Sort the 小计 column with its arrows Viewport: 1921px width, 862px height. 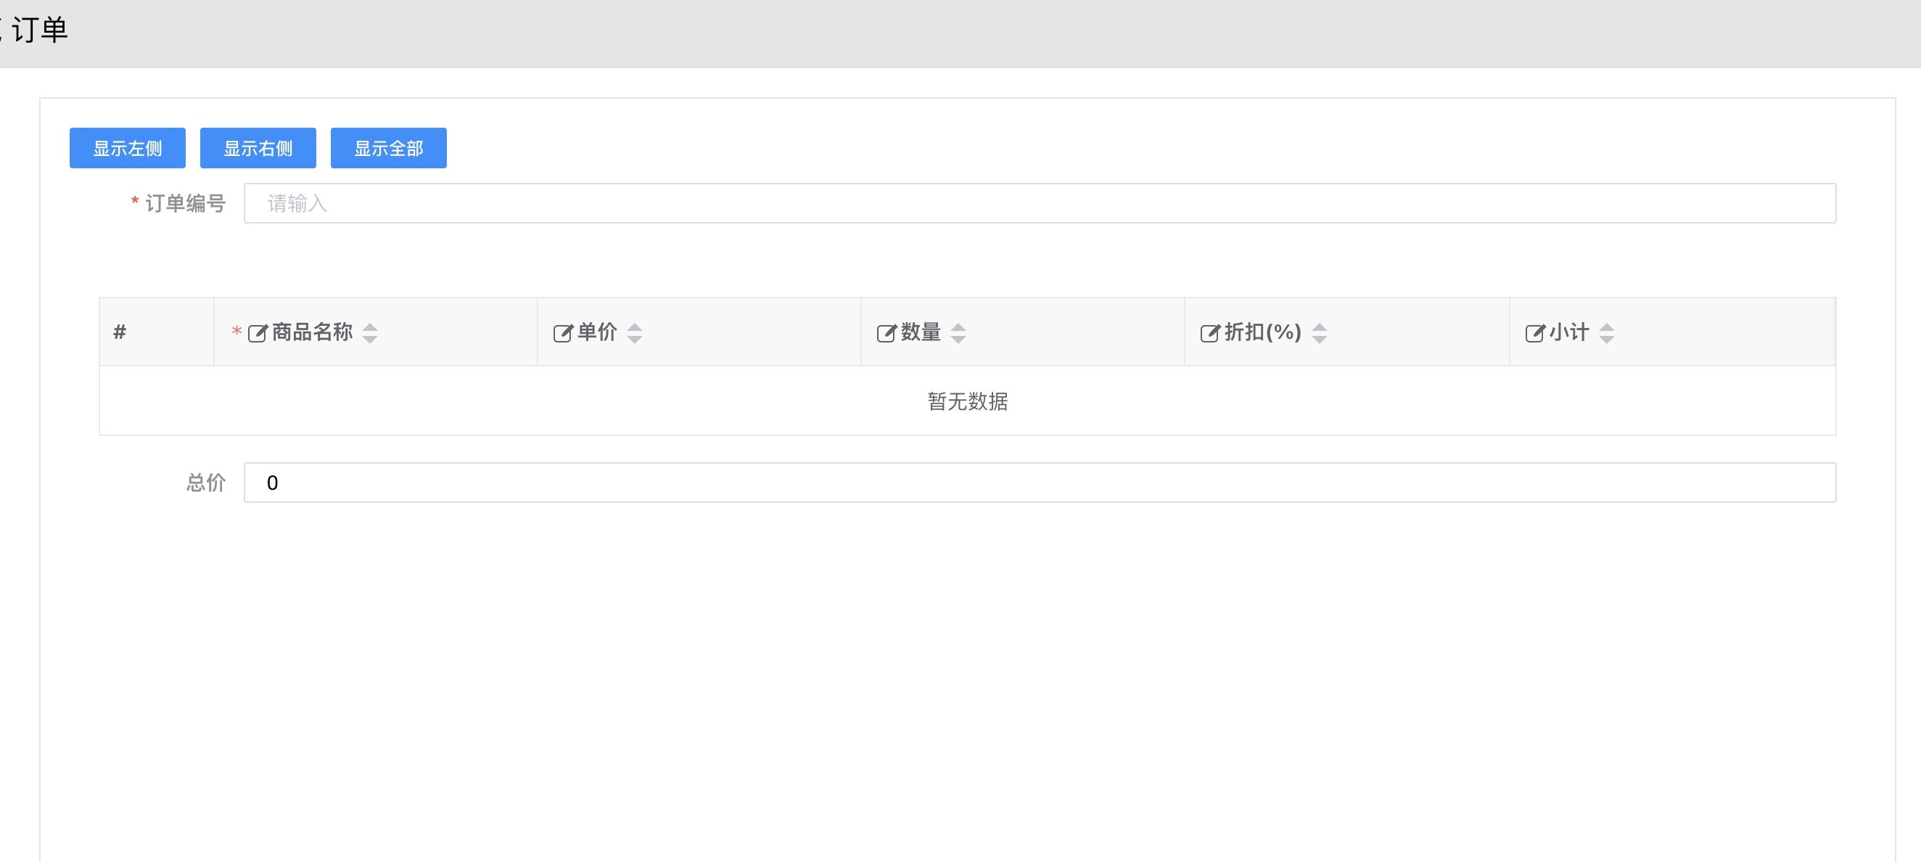[x=1607, y=332]
